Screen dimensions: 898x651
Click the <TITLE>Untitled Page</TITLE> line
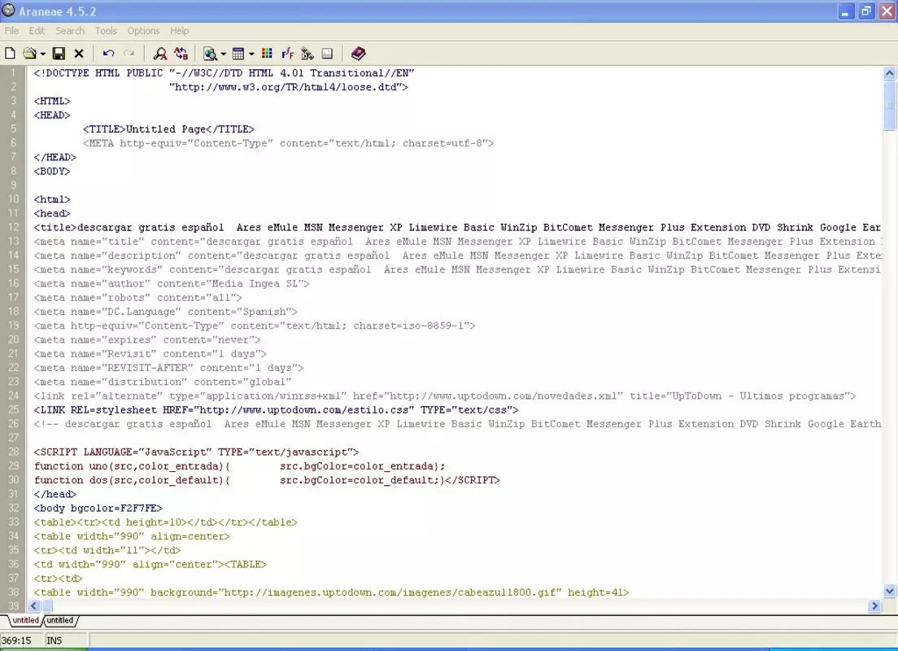point(168,129)
